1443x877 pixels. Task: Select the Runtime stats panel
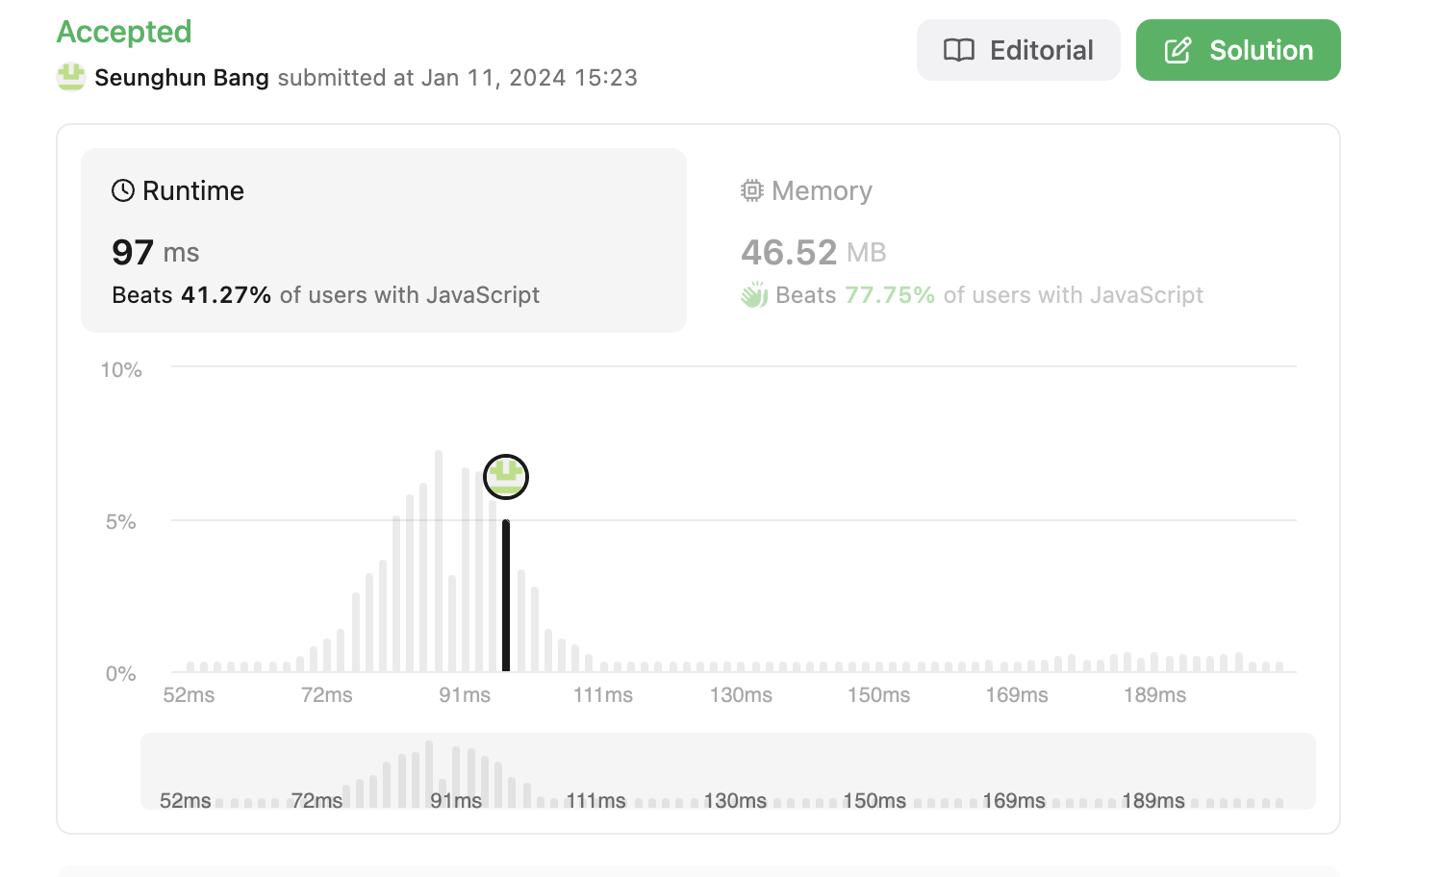click(x=384, y=240)
